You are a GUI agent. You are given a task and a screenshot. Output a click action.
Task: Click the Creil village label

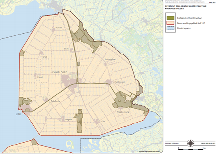45,57
